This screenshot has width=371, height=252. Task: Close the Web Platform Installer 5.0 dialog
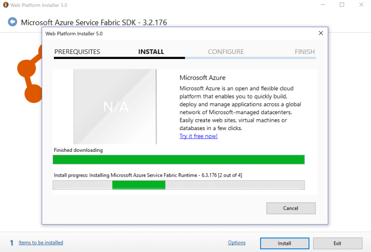321,33
